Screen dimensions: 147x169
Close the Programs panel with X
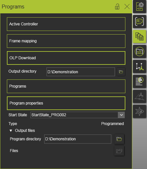pyautogui.click(x=127, y=7)
